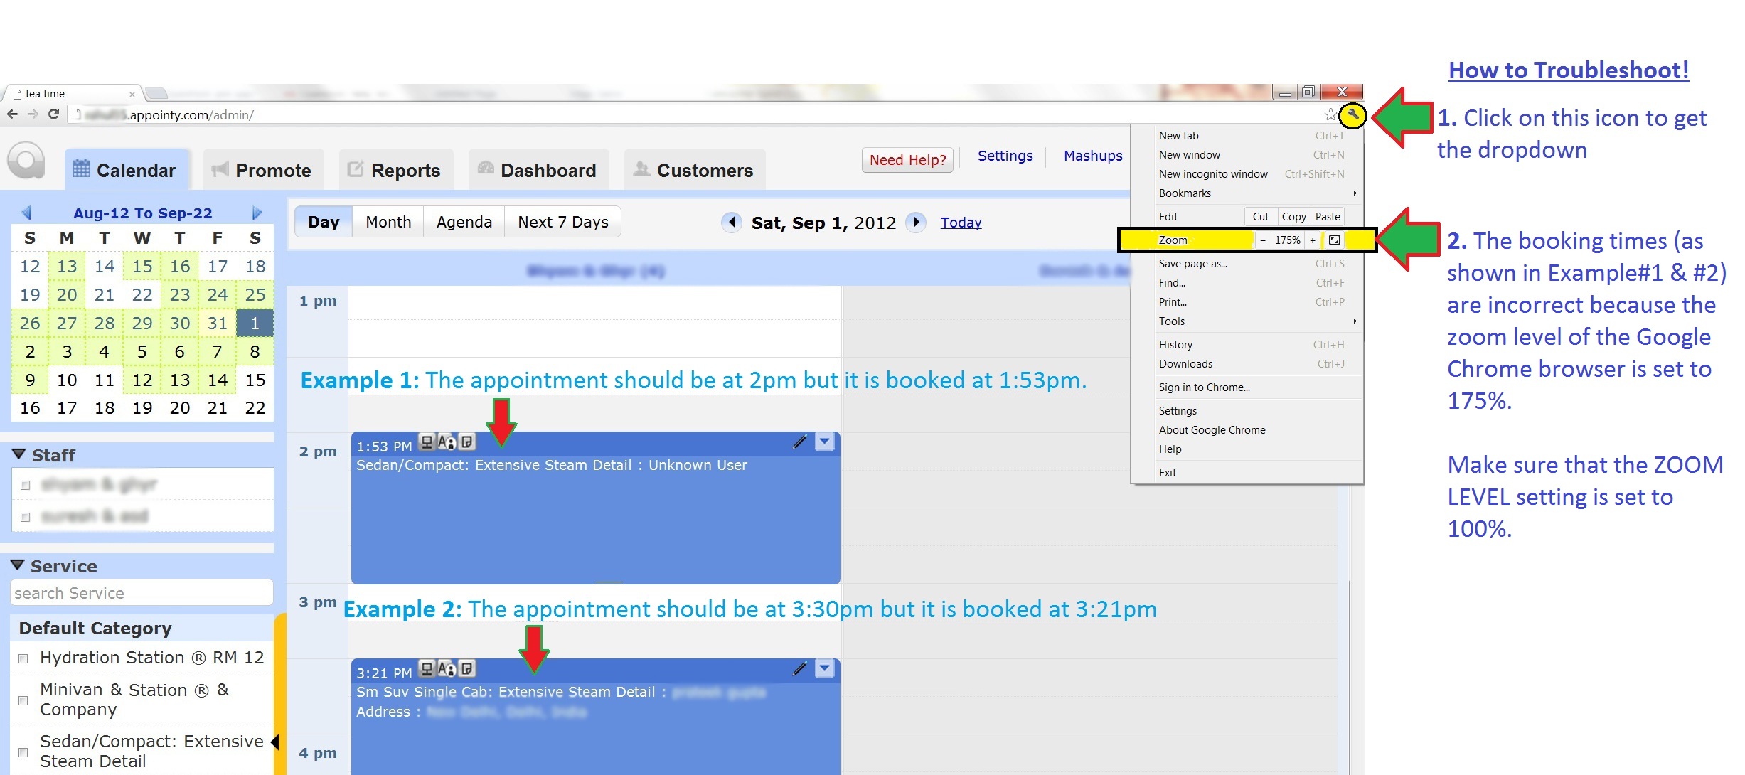Click the search Service input field

pos(142,593)
